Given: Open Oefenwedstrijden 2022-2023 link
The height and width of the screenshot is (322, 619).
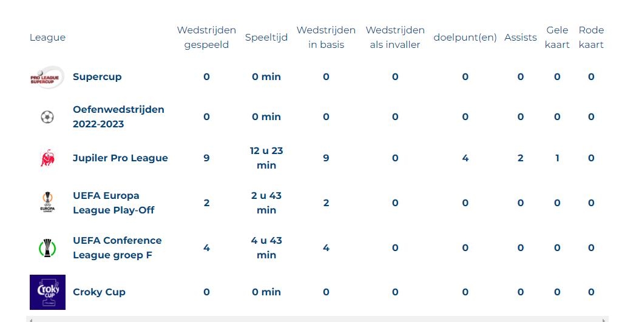Looking at the screenshot, I should (118, 117).
